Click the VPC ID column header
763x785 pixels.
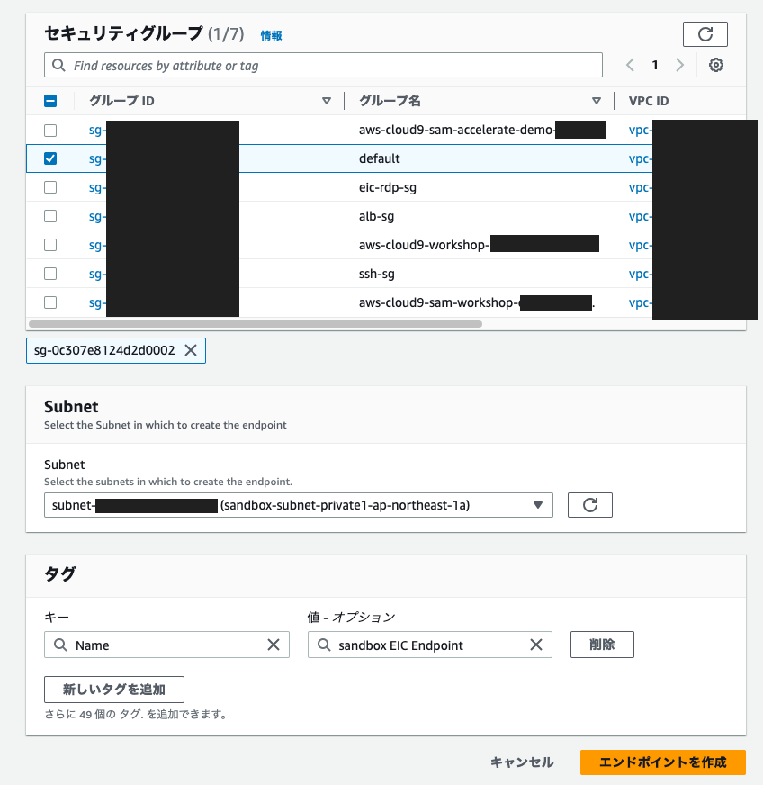click(x=649, y=101)
